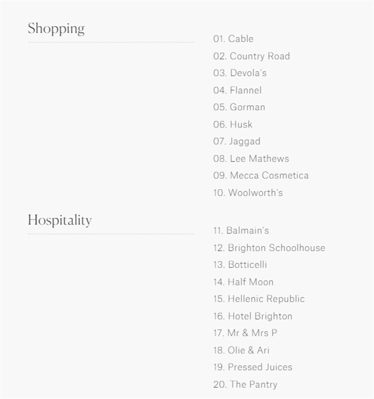374x399 pixels.
Task: Open the 16. Hotel Brighton listing
Action: [253, 316]
